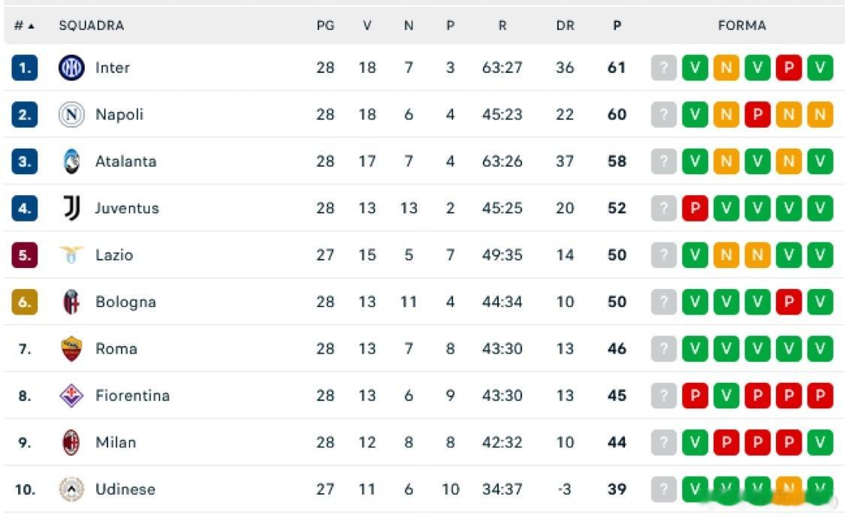Click the Fiorentina lily logo
The width and height of the screenshot is (845, 518).
71,396
